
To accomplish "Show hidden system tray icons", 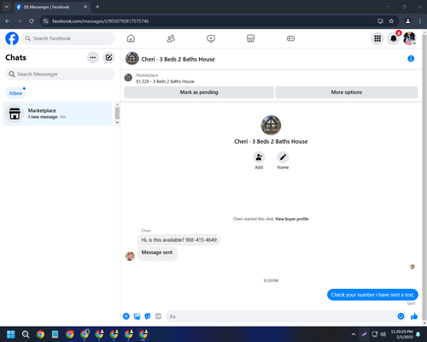I will tap(354, 334).
